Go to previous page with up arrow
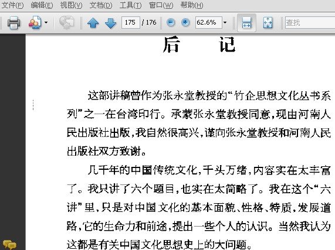 pos(93,23)
